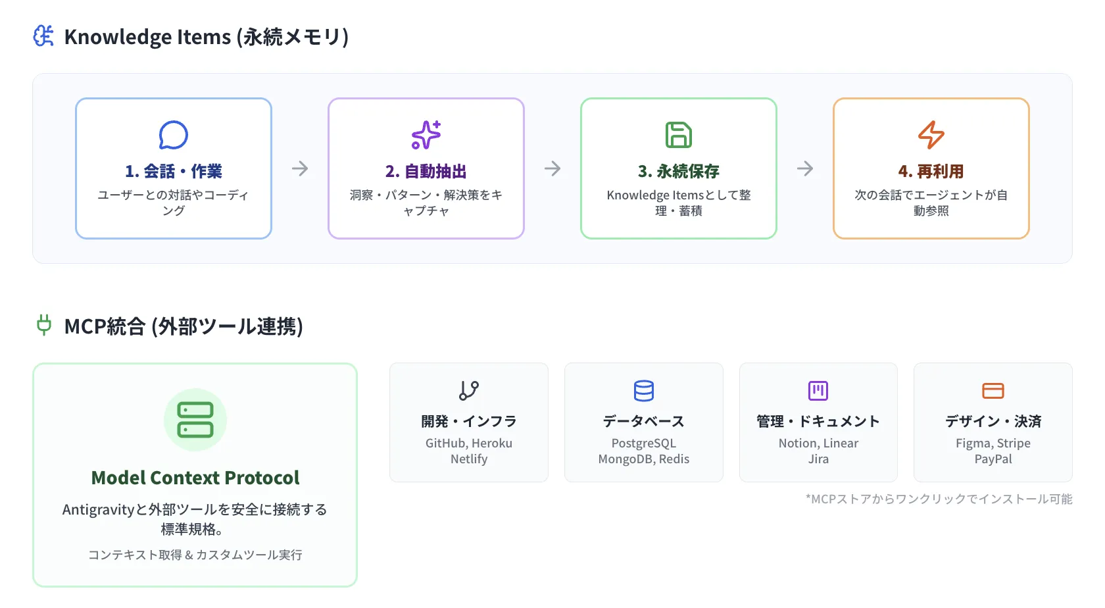Click the GitHub, Heroku, Netlify link
This screenshot has width=1105, height=608.
(468, 451)
